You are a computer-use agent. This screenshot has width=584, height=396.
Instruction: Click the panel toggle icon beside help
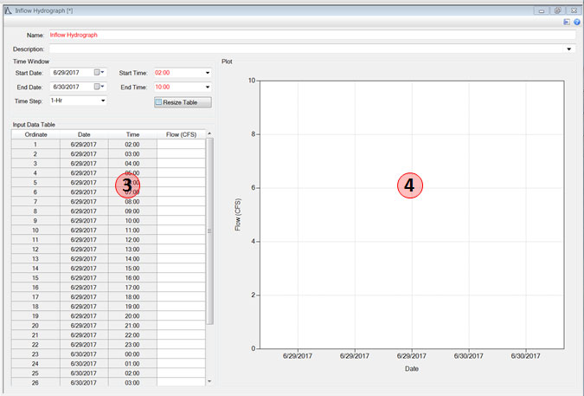[x=567, y=22]
